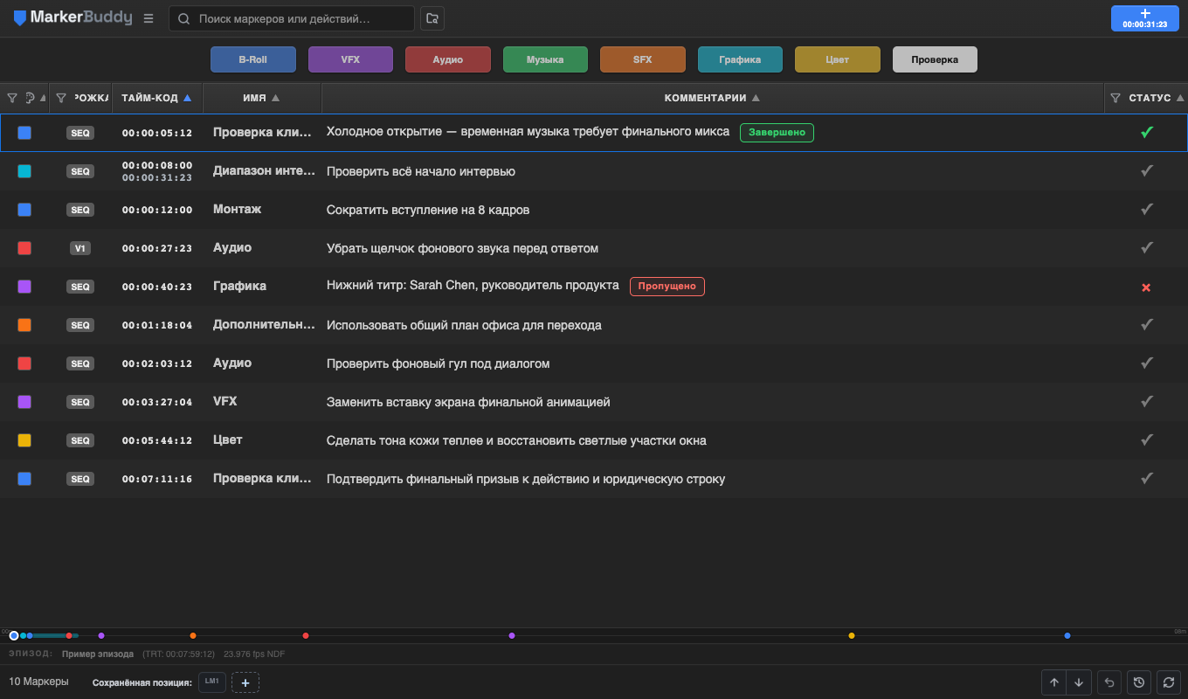Click the status column filter funnel icon

click(x=1115, y=98)
